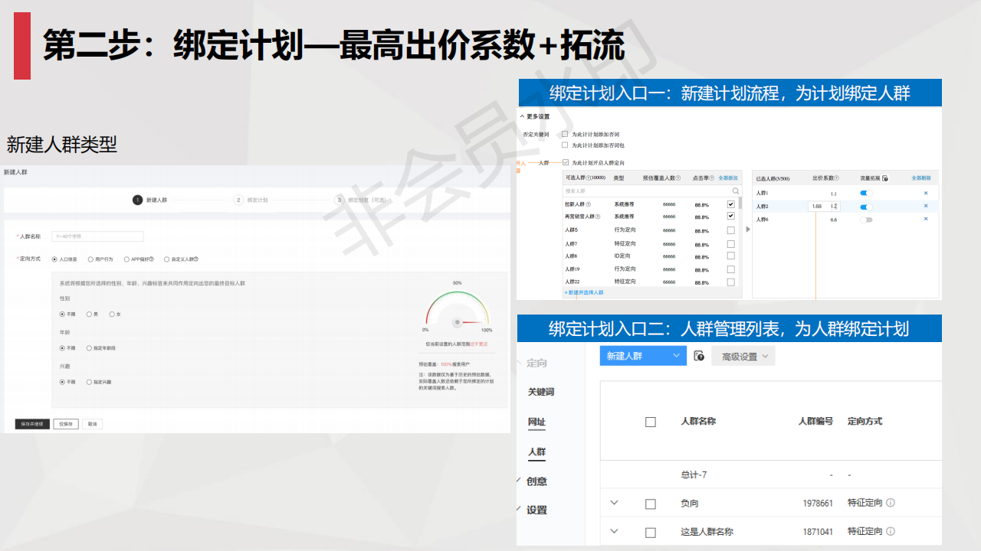Turn off 流量拓展 toggle for 人群1

coord(866,193)
